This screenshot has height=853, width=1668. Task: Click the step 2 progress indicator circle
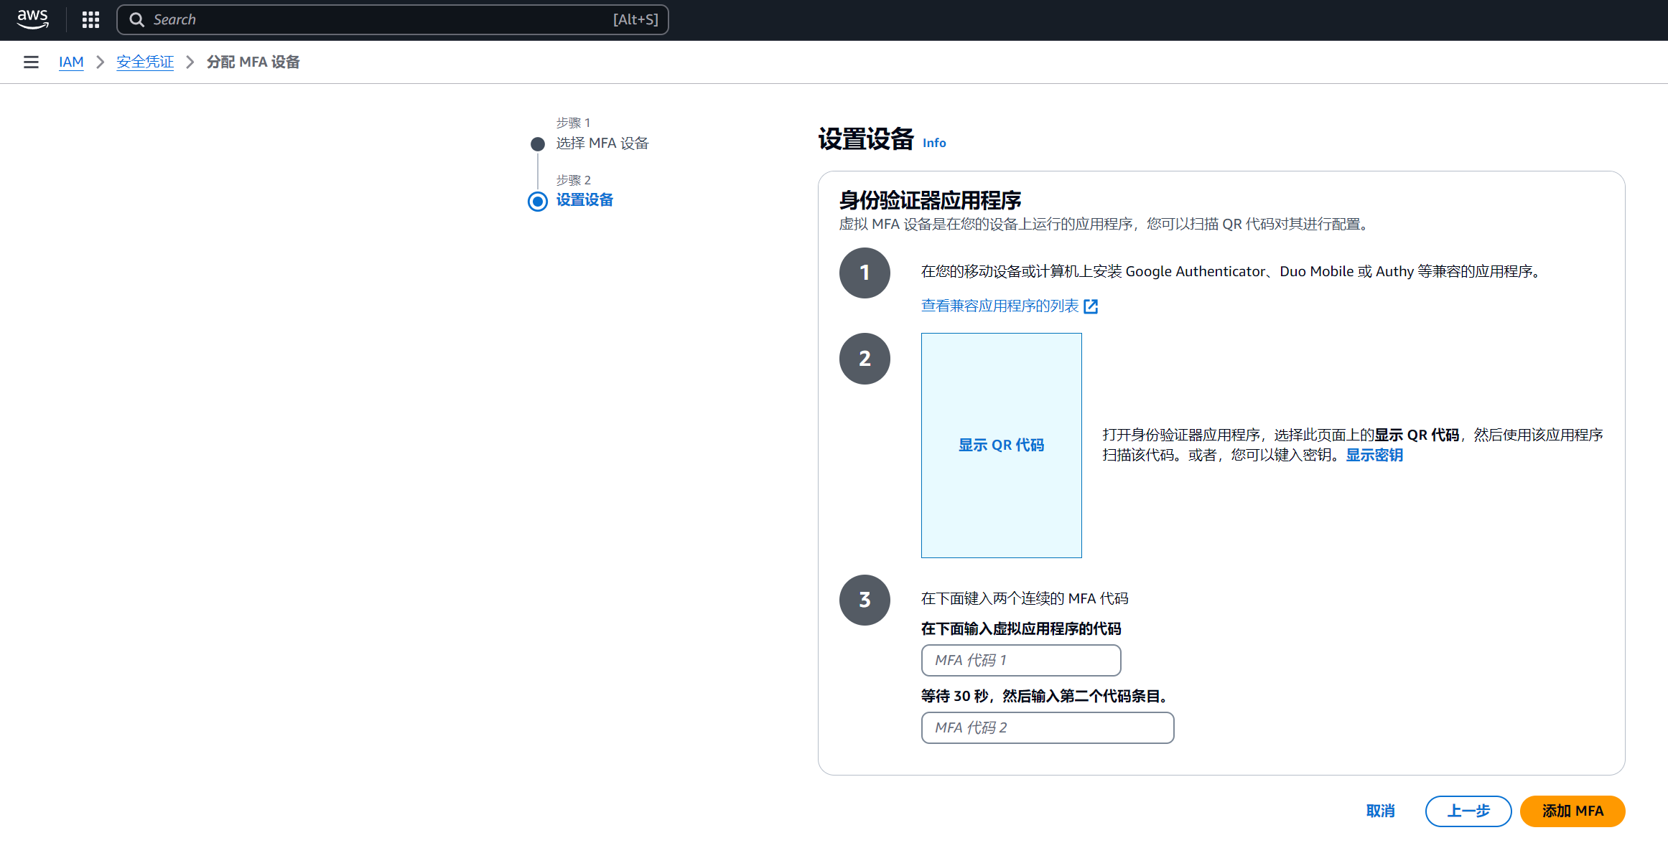[537, 201]
